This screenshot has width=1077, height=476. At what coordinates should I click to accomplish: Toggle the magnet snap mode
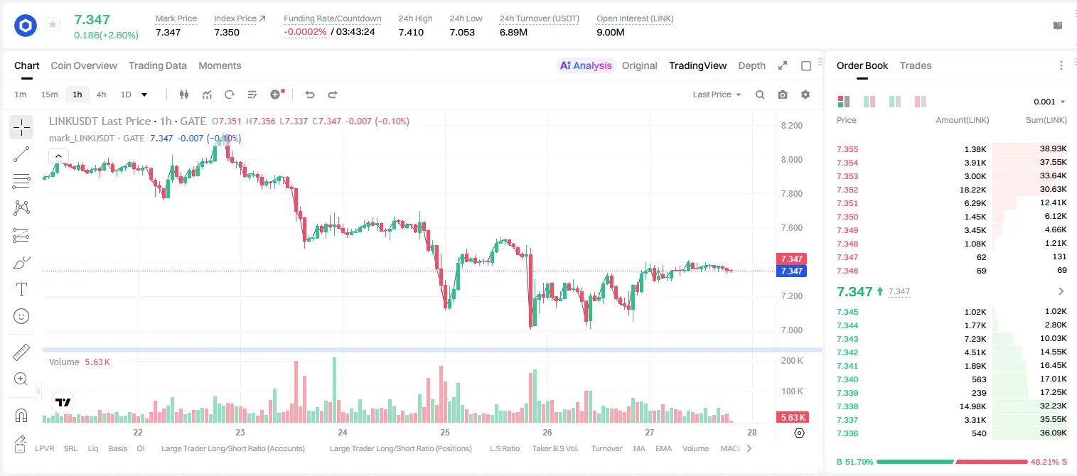tap(21, 416)
